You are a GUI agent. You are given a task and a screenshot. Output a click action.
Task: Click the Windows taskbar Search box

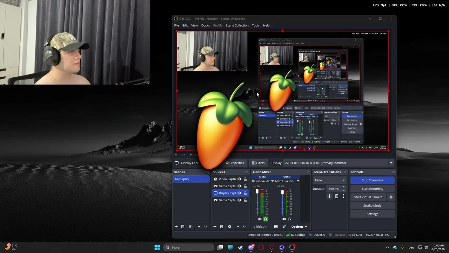[189, 247]
